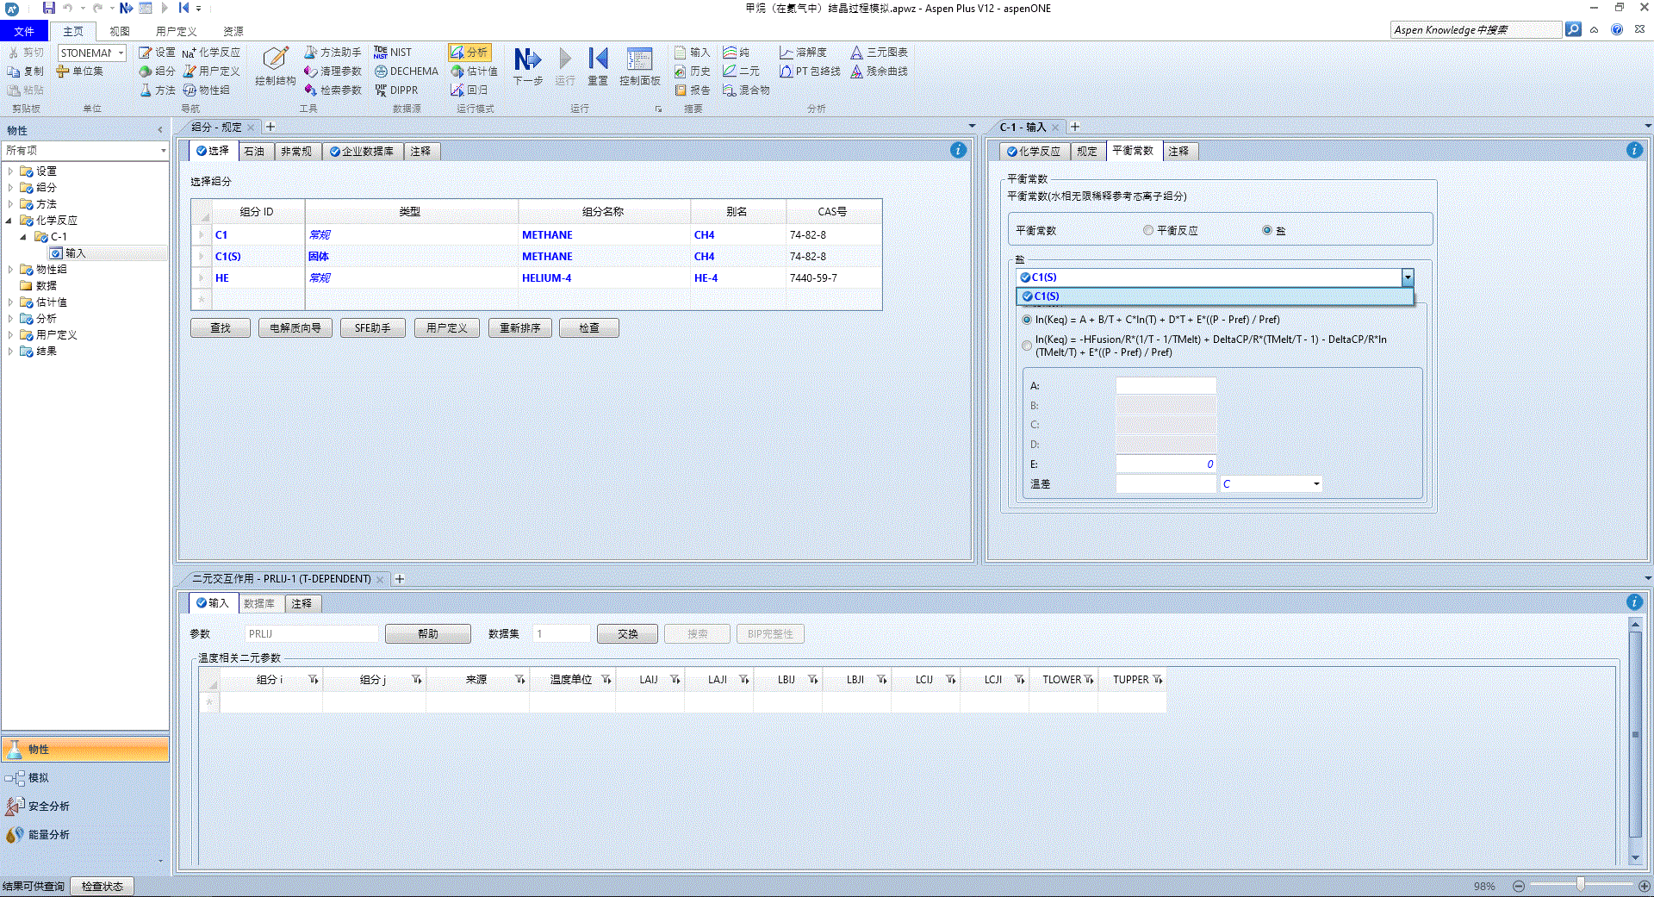
Task: Open the Mixture (混合物) analysis tool
Action: click(746, 90)
